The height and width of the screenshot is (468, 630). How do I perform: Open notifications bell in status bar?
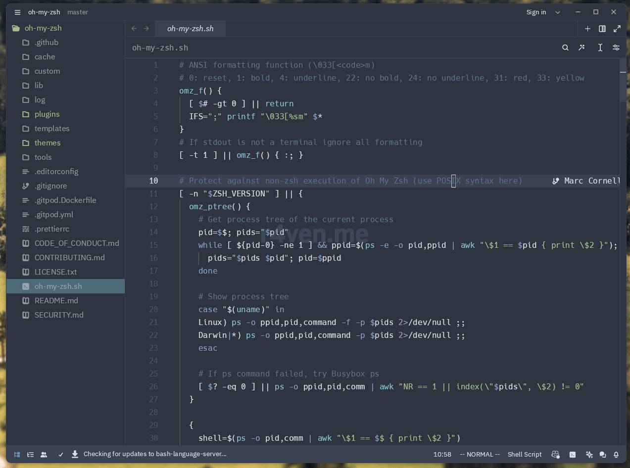[x=616, y=454]
